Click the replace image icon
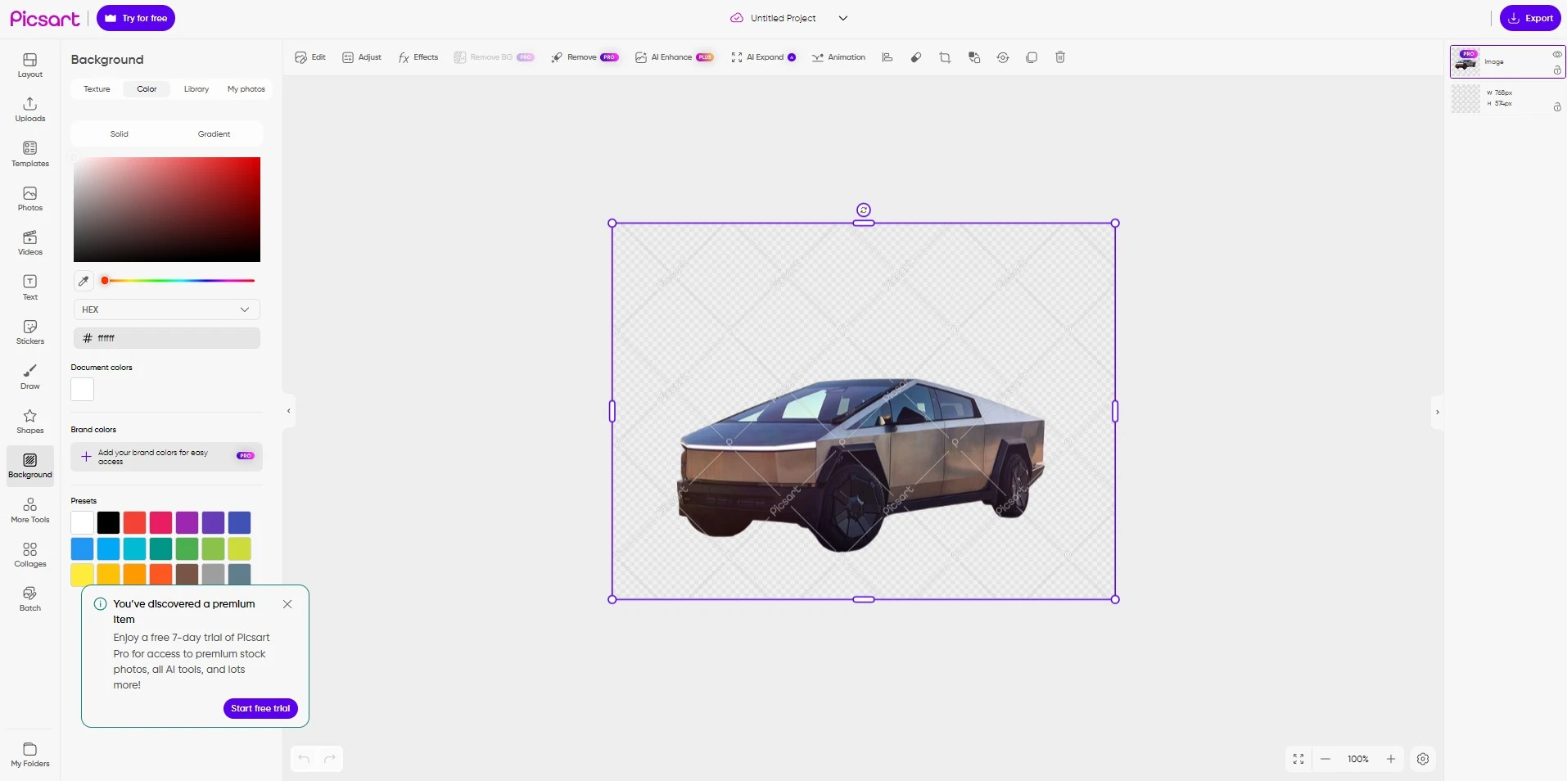 974,57
